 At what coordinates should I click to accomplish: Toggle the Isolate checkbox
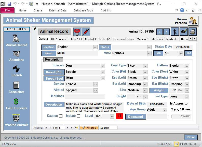[x=79, y=116]
